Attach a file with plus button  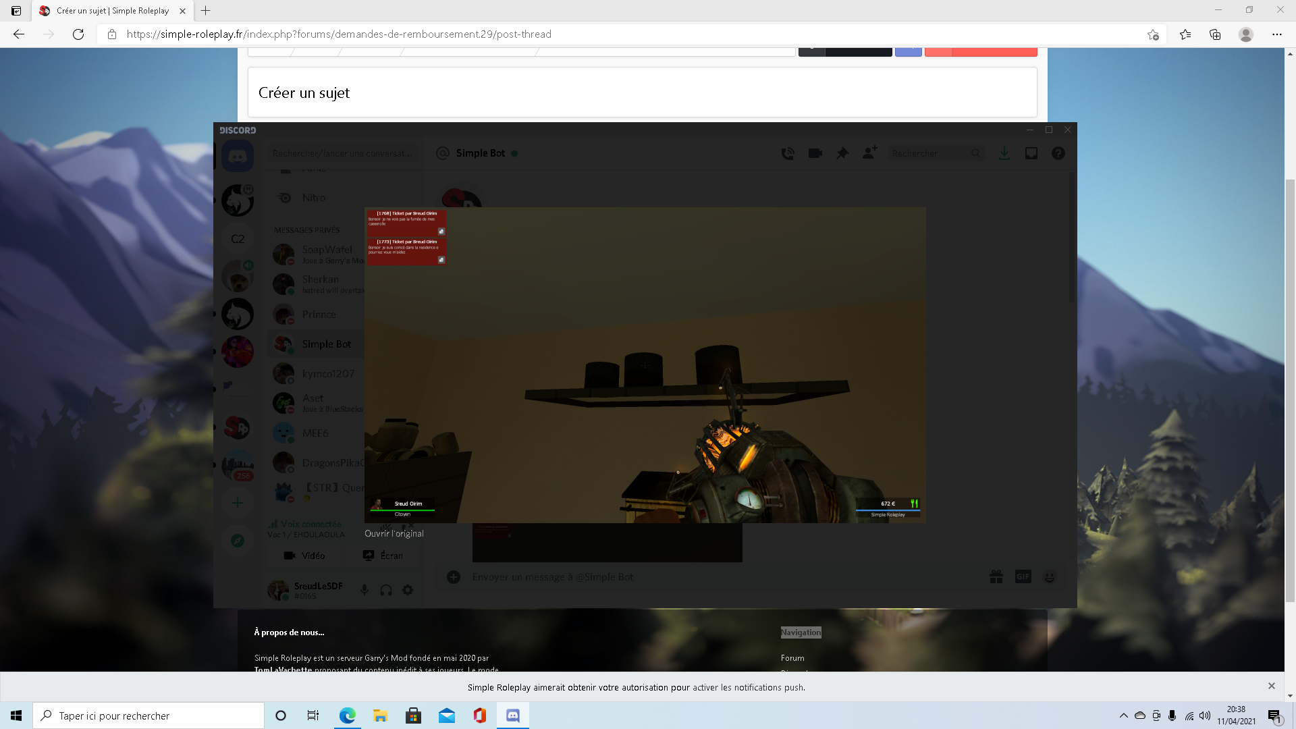point(454,577)
